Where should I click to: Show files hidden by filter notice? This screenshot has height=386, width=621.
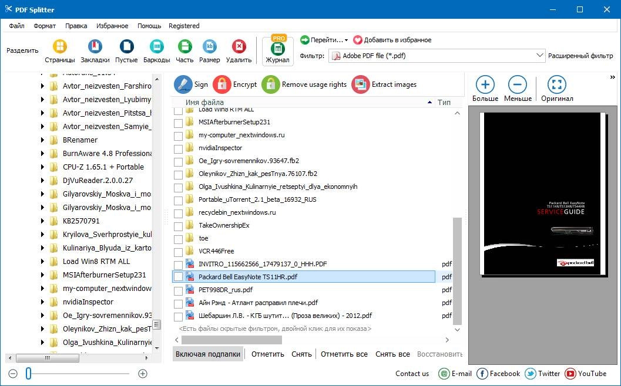pos(275,329)
